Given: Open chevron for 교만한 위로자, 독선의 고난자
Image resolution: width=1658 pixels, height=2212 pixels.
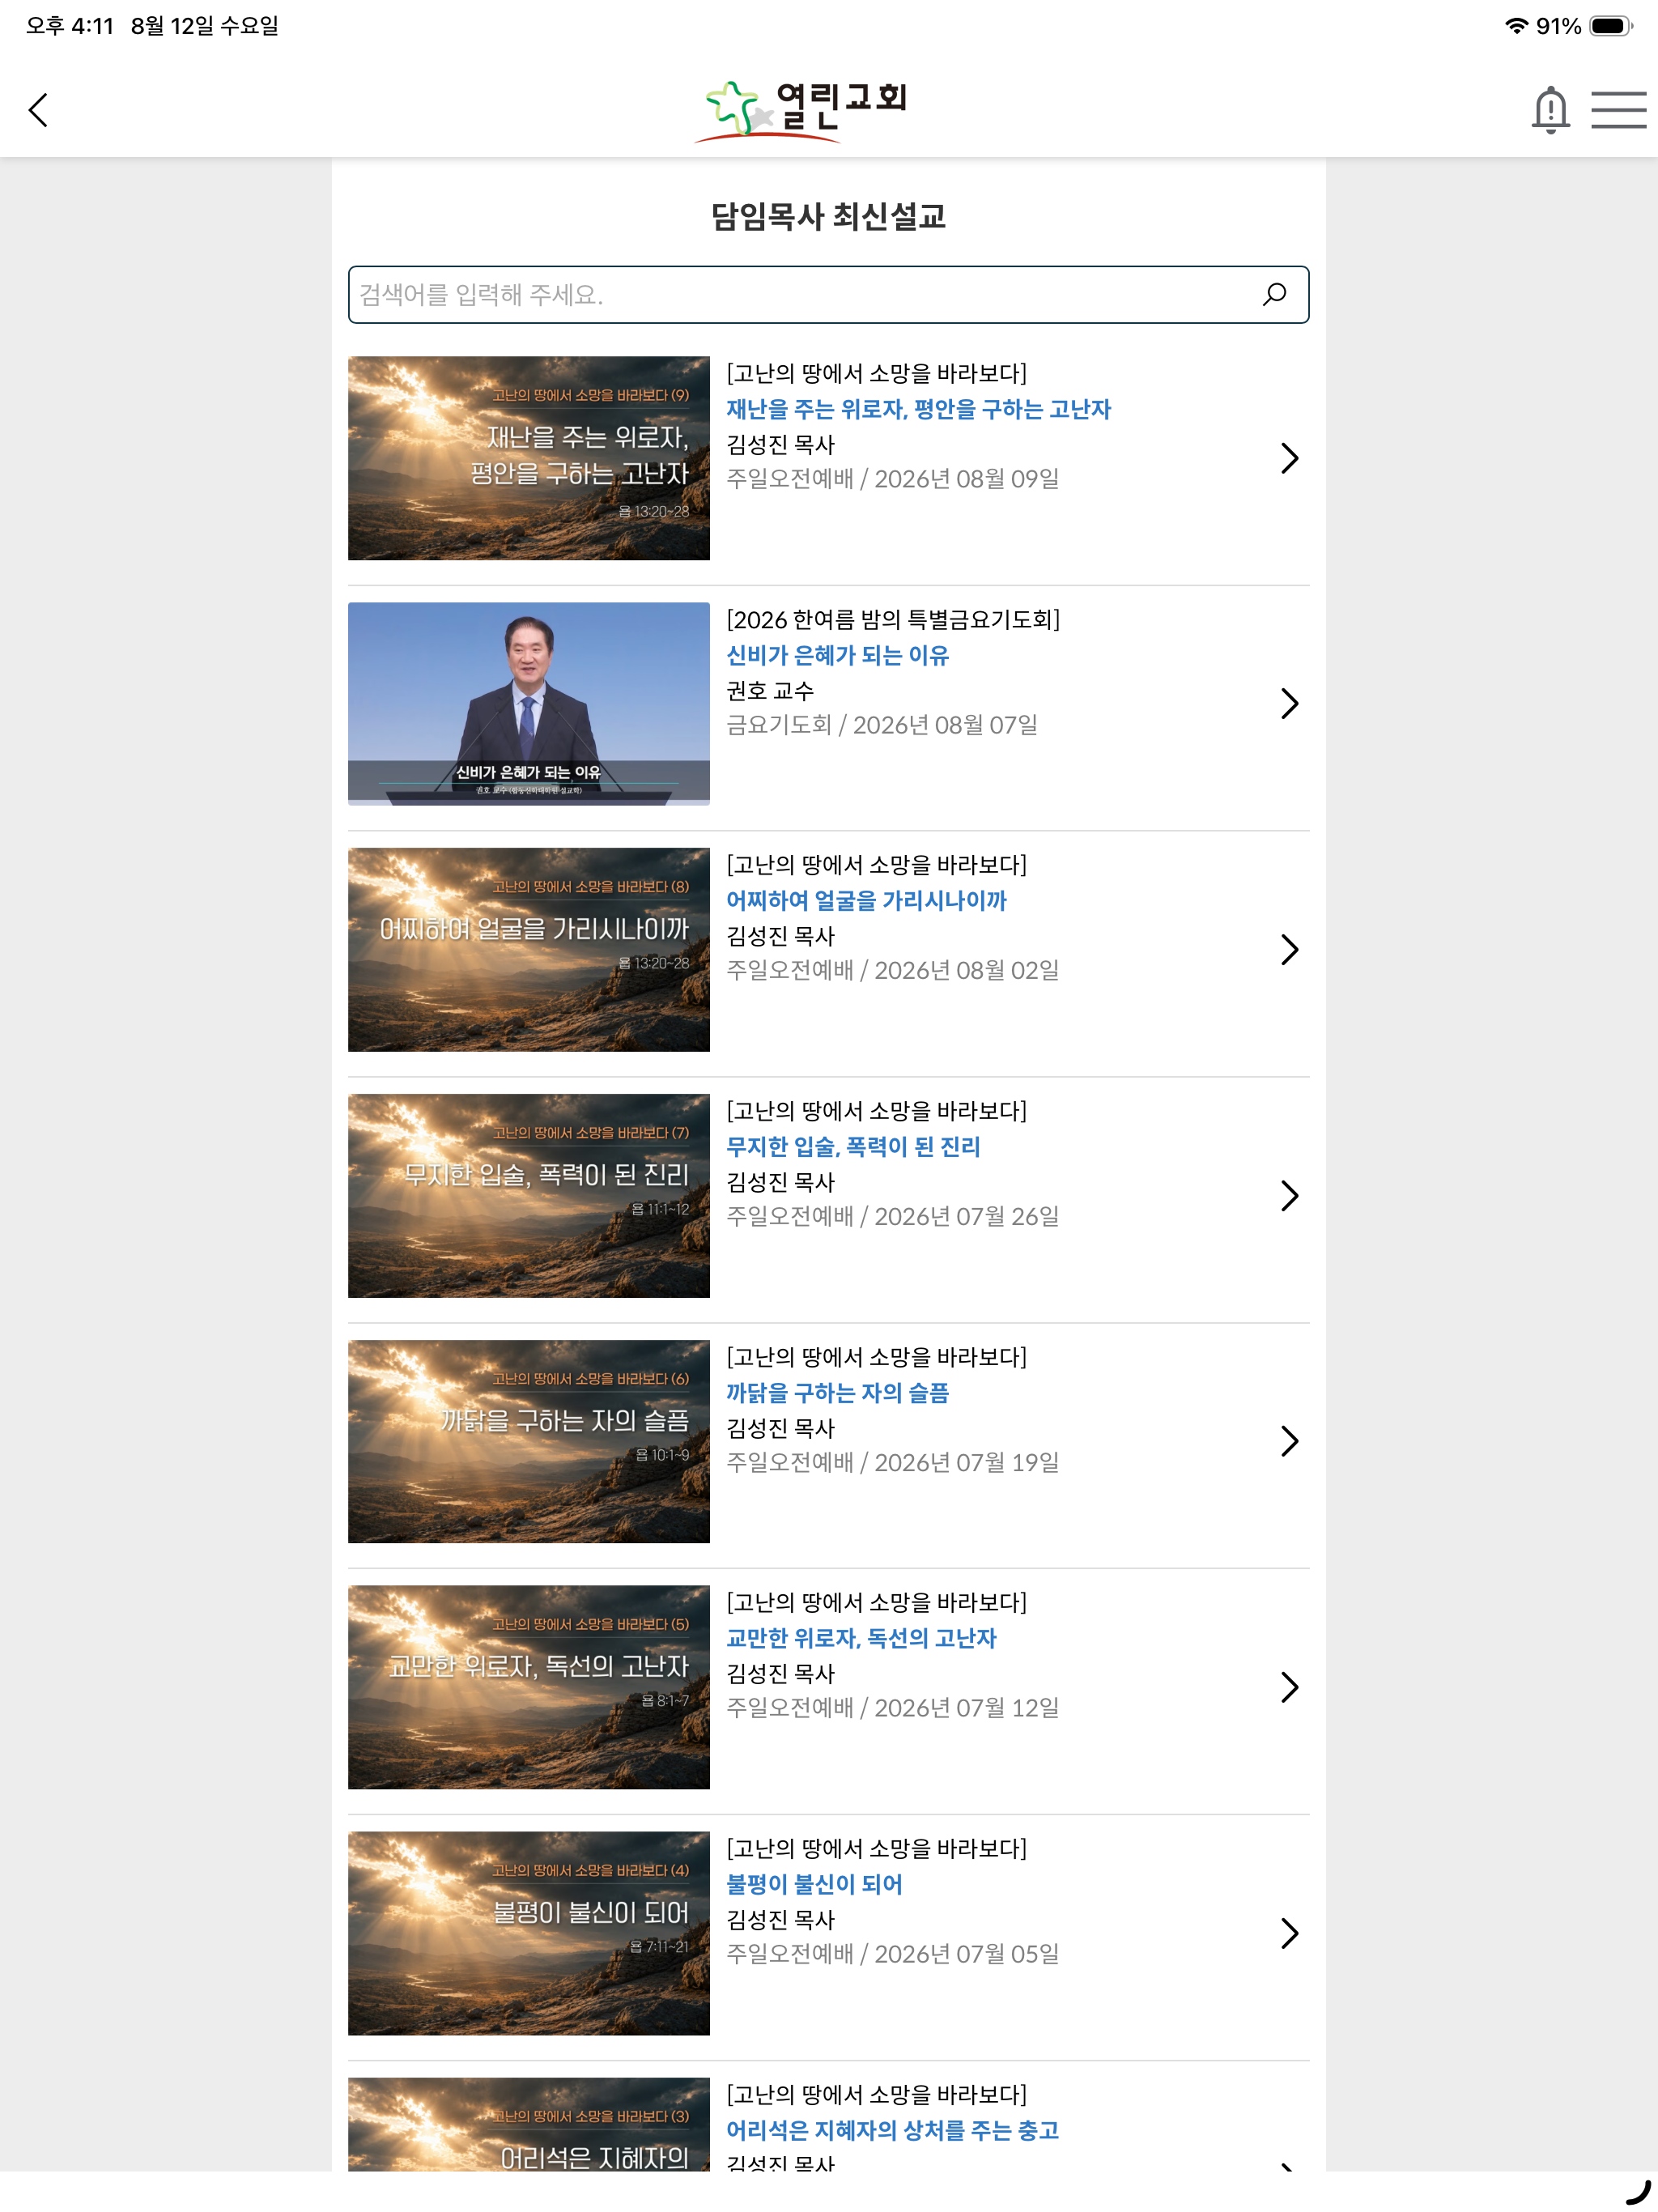Looking at the screenshot, I should (1289, 1687).
